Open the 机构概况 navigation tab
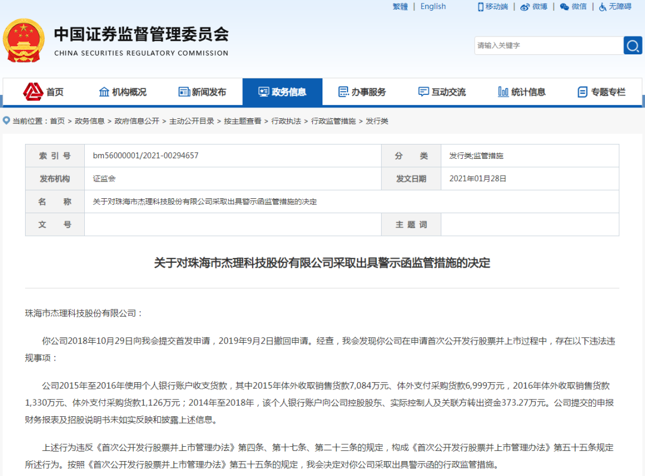645x476 pixels. [x=123, y=92]
